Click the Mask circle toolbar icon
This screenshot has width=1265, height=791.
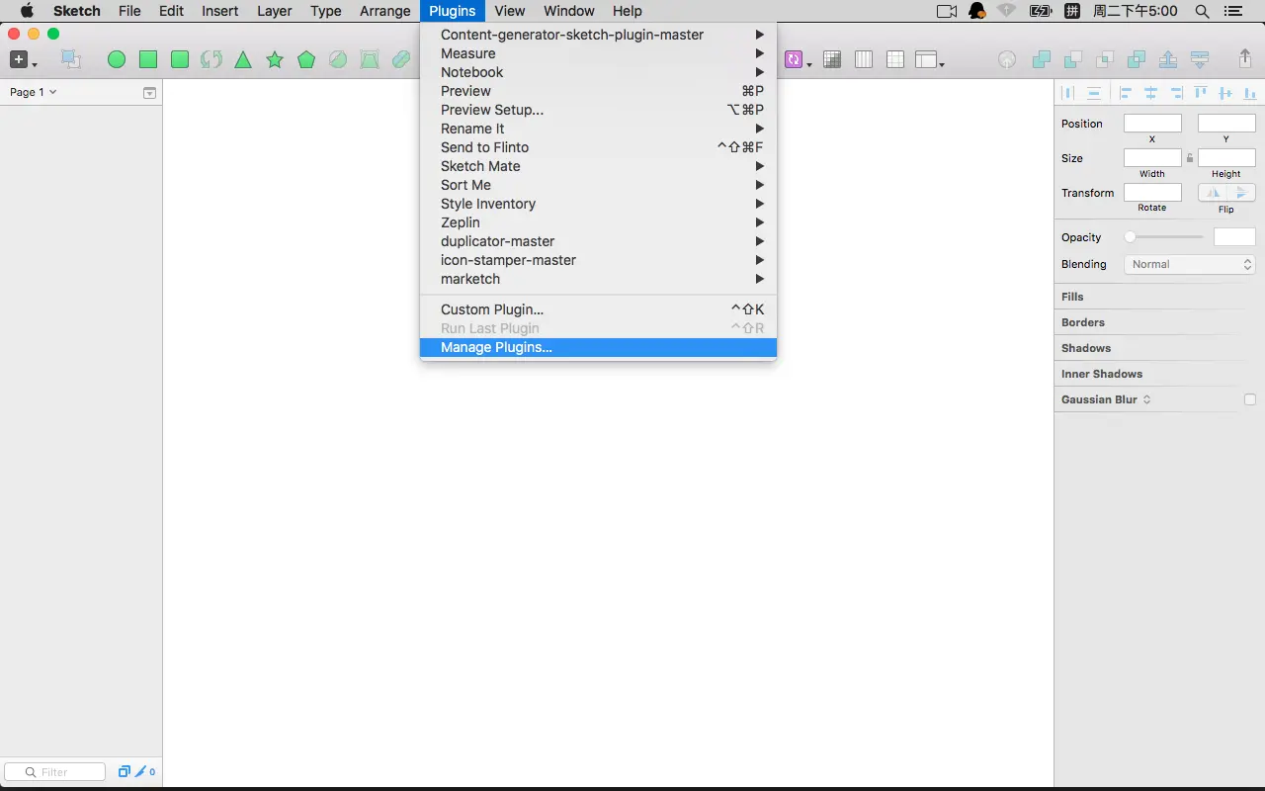(338, 59)
